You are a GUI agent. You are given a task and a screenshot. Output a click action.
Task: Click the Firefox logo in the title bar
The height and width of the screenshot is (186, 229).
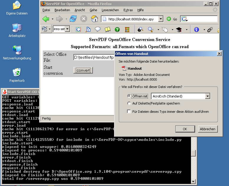43,4
